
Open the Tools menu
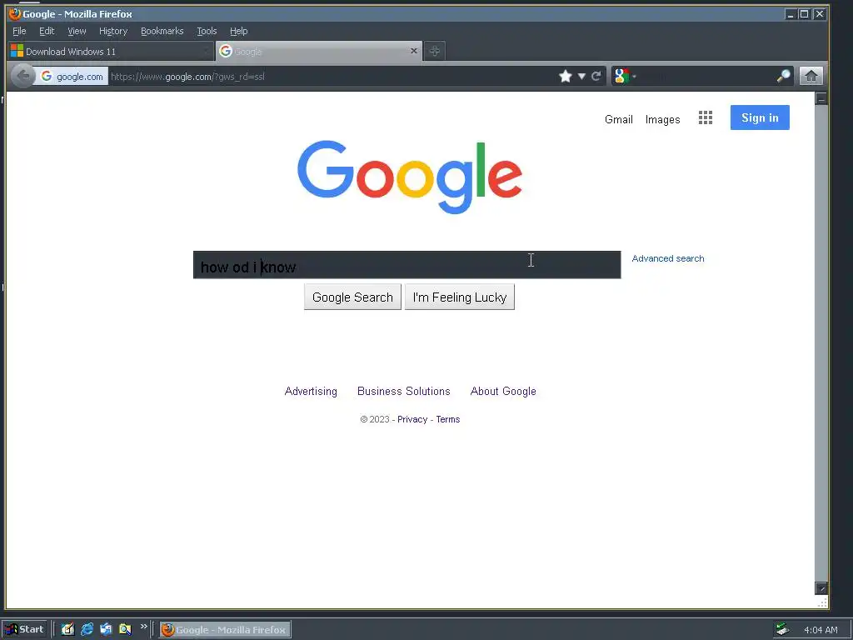coord(207,31)
